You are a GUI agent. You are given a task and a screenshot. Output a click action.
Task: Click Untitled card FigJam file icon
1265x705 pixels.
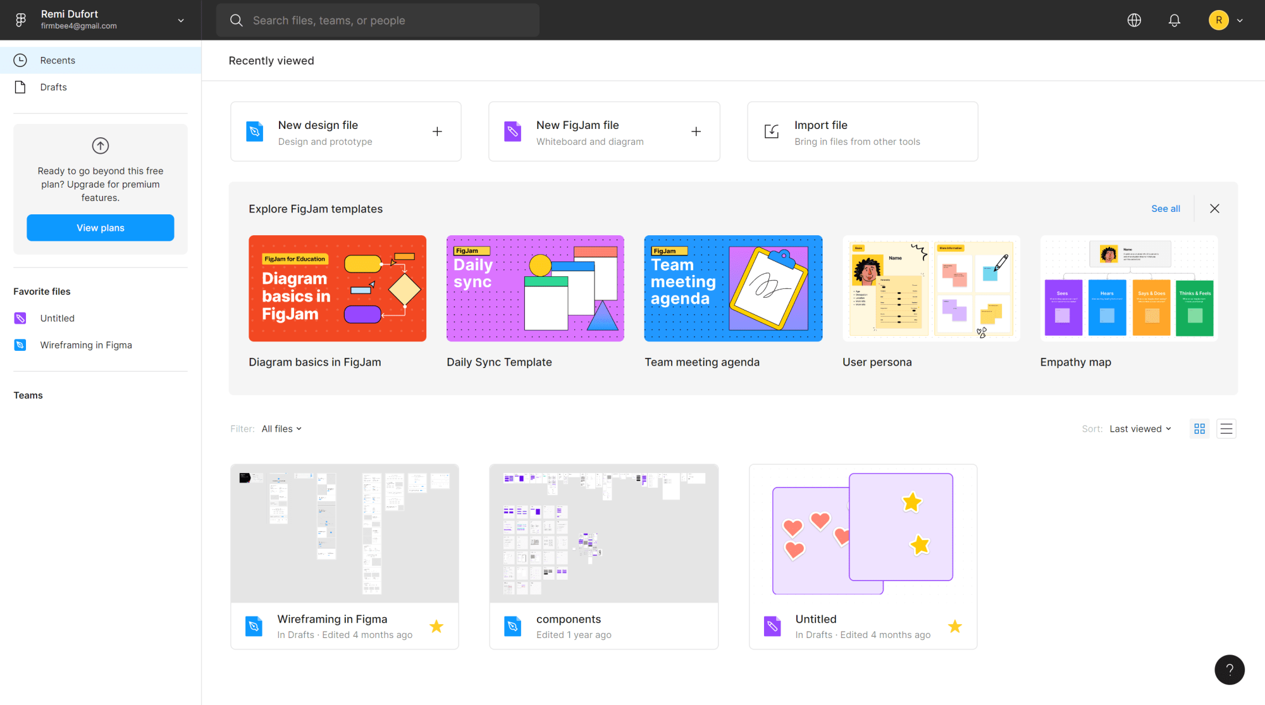[x=772, y=626]
